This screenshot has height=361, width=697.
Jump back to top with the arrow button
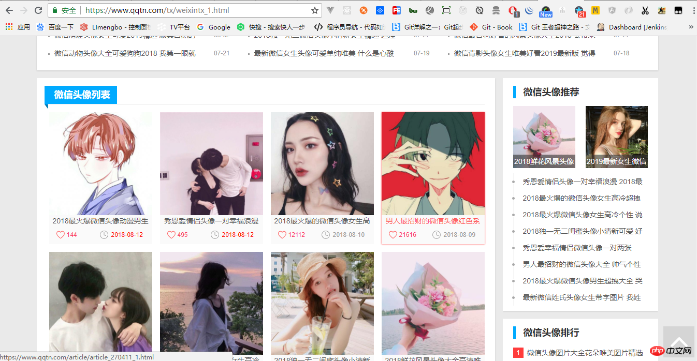tap(679, 343)
